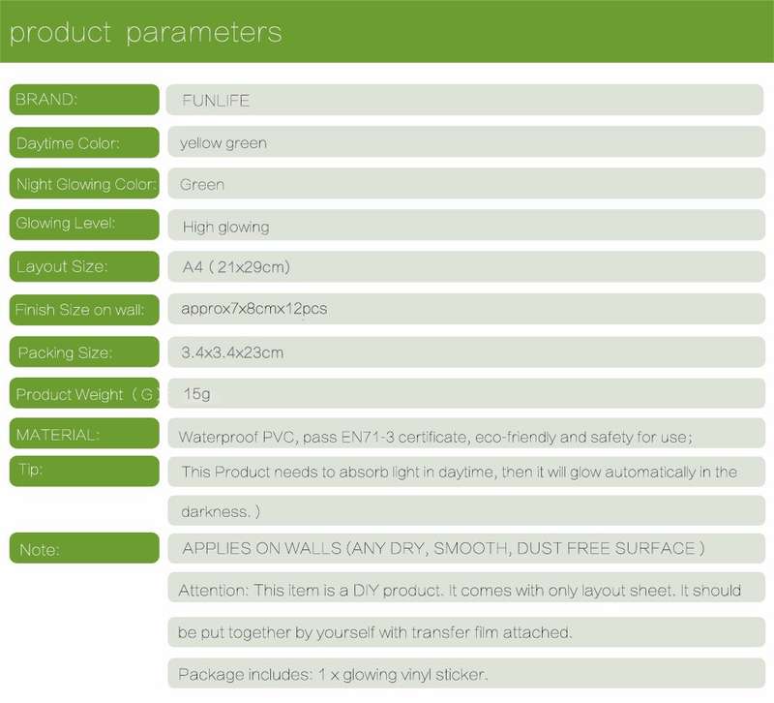This screenshot has height=703, width=774.
Task: Click the Note label
Action: click(84, 548)
